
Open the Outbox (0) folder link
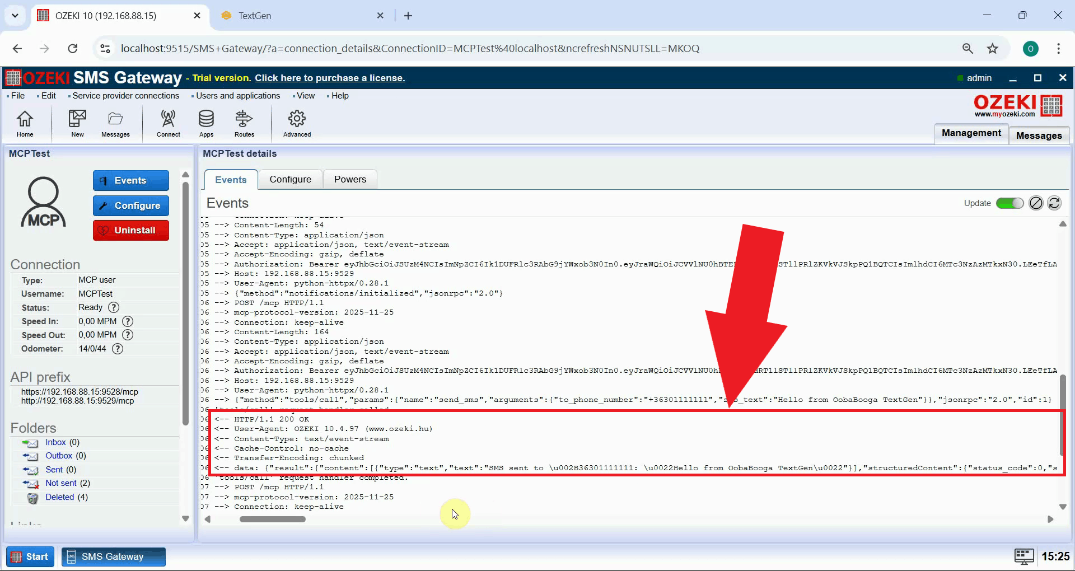66,456
